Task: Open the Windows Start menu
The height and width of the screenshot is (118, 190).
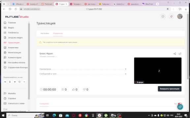Action: 3,115
